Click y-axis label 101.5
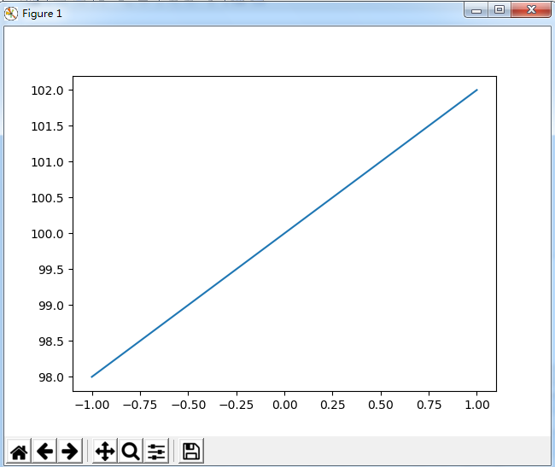 [48, 126]
